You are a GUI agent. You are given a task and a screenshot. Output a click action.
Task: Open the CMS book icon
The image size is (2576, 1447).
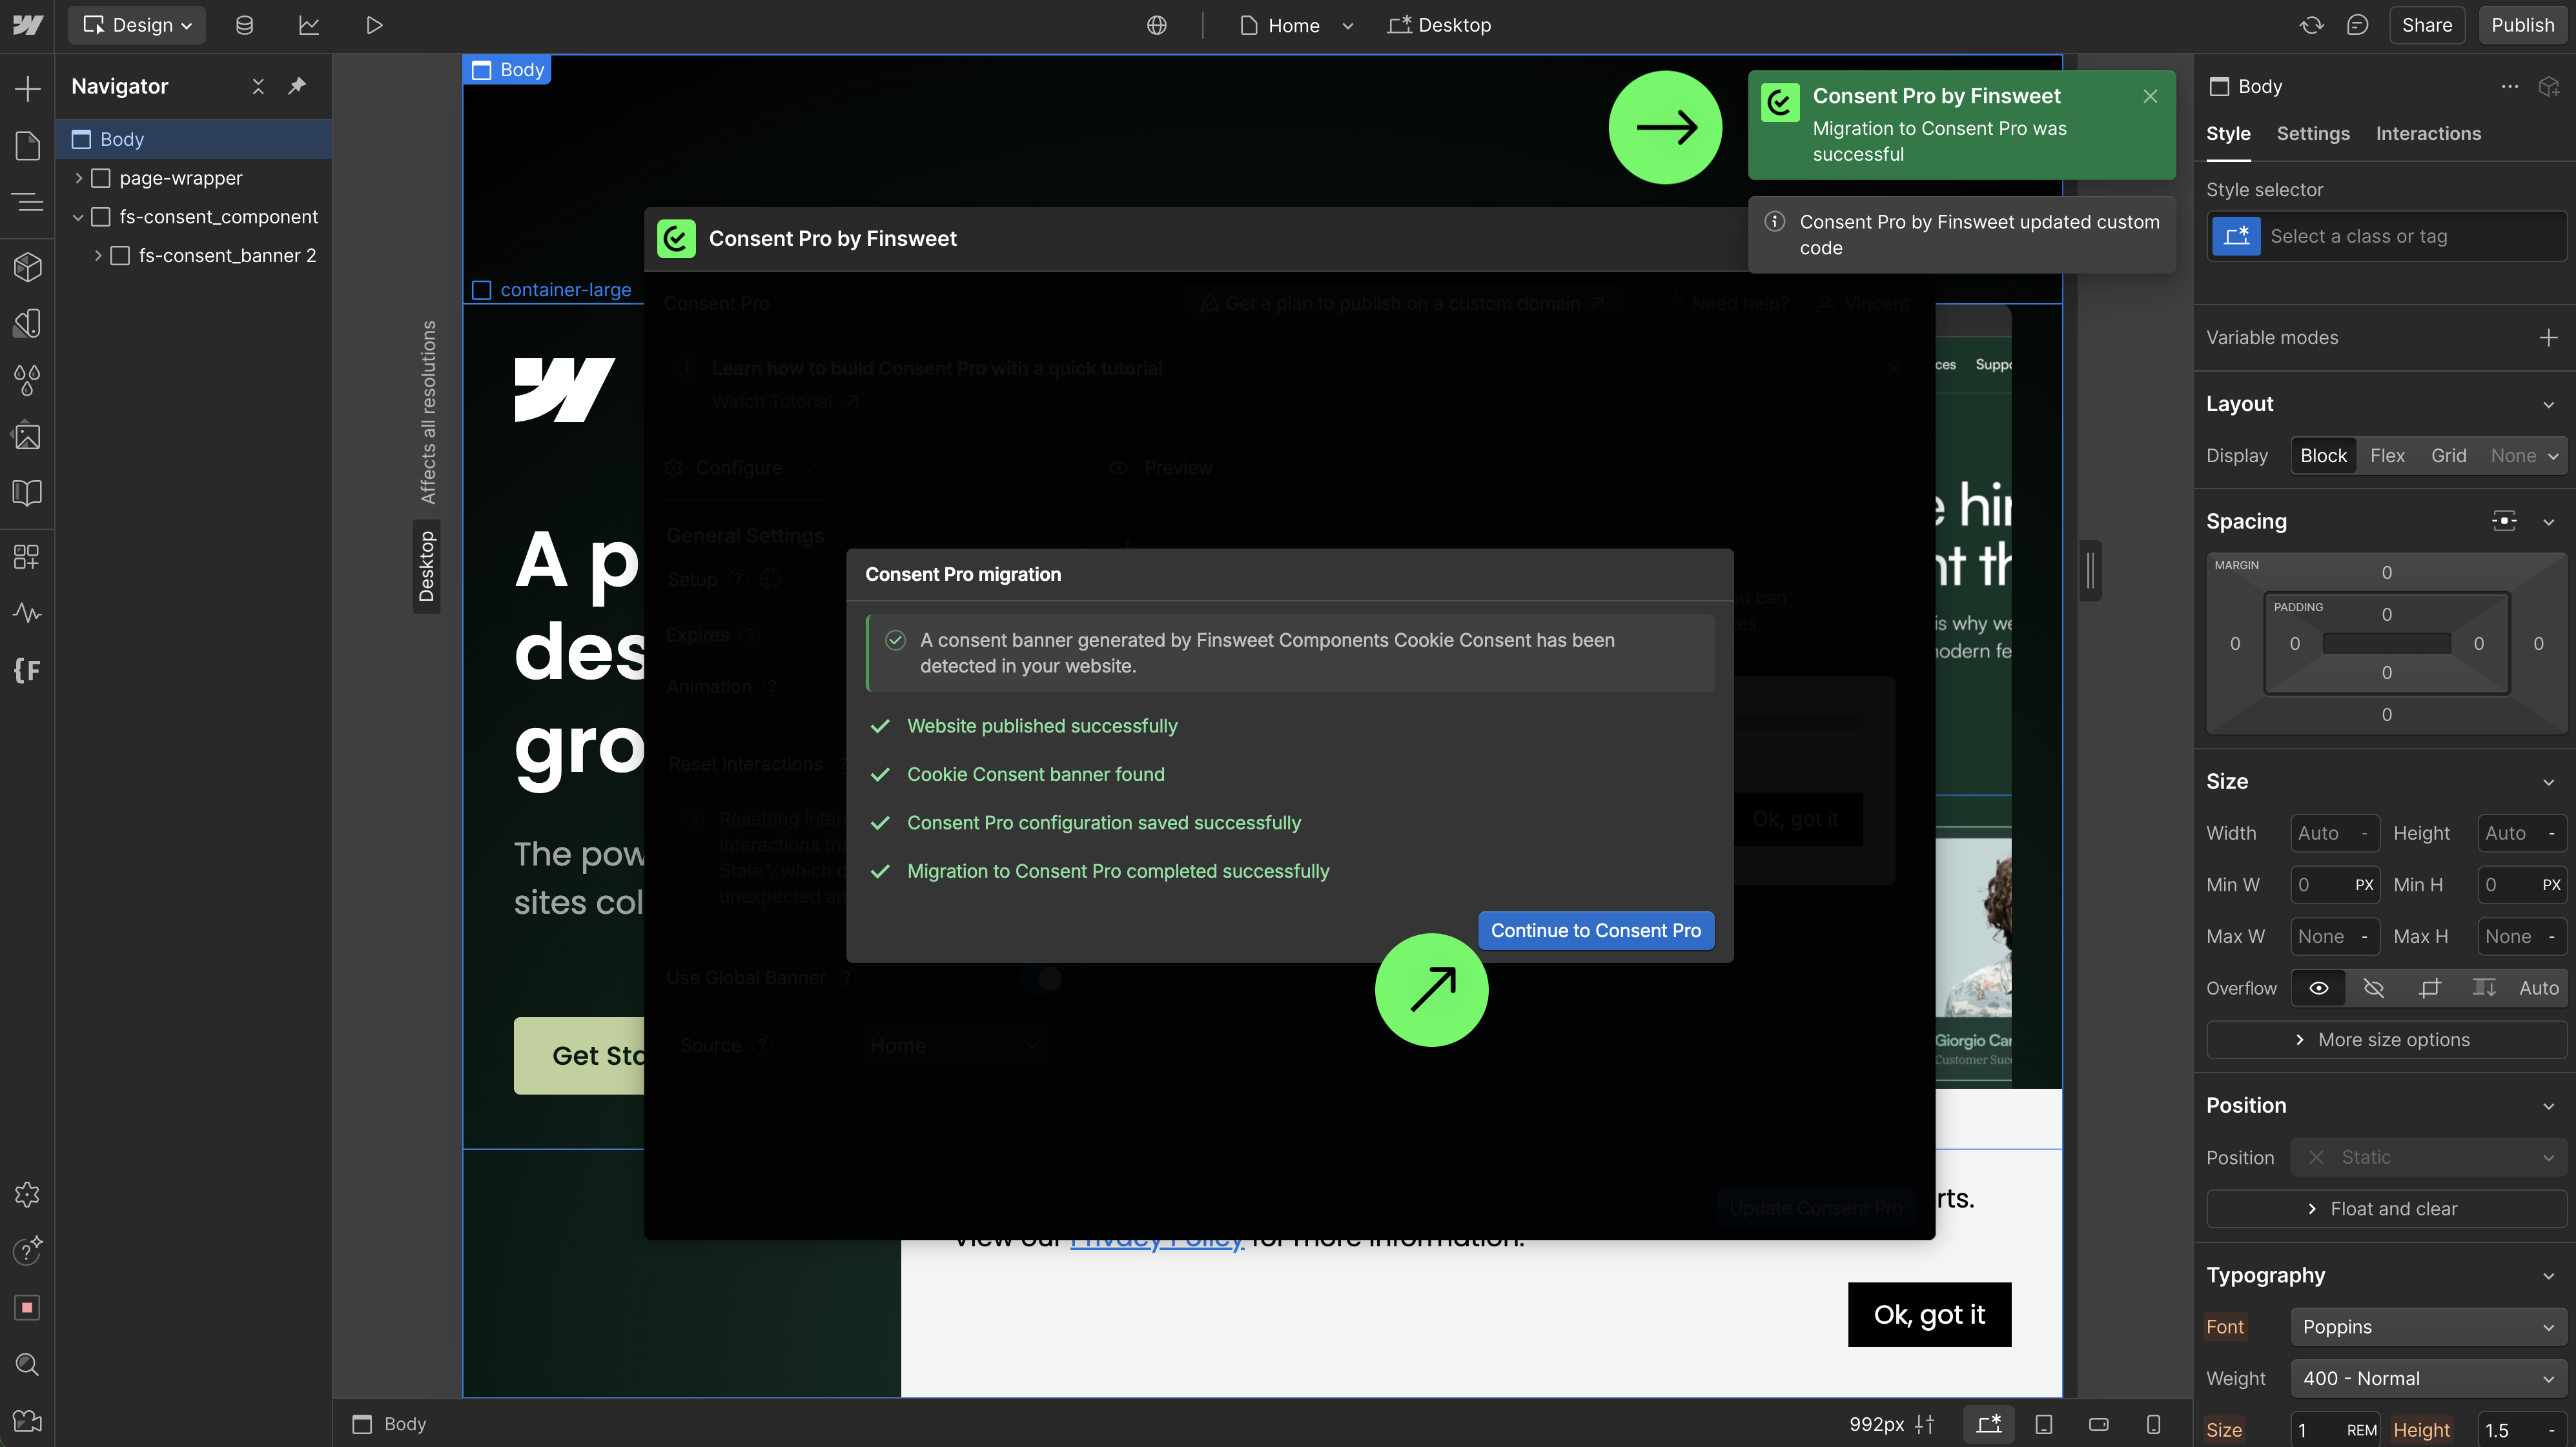pos(27,492)
